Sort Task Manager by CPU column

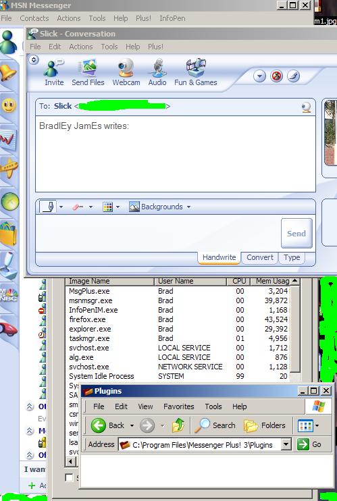point(239,281)
